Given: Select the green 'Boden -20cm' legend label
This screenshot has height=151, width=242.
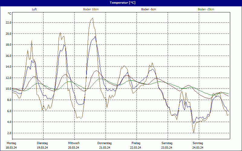Looking at the screenshot, I should [206, 9].
